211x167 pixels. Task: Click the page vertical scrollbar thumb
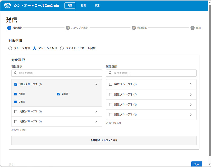(210, 80)
